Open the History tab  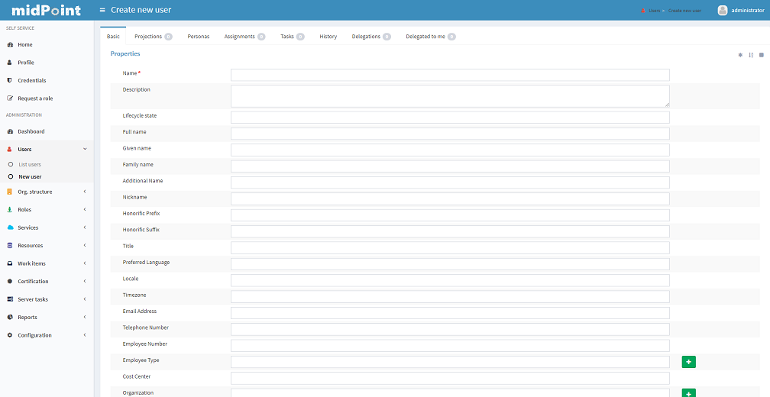328,37
